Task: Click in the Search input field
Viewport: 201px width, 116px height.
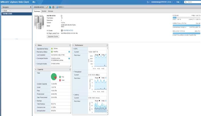Action: click(194, 2)
